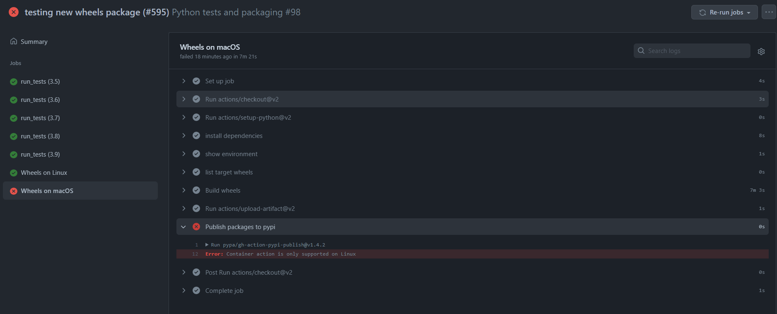The width and height of the screenshot is (777, 314).
Task: Click the red failure icon beside Wheels on macOS job
Action: coord(13,191)
